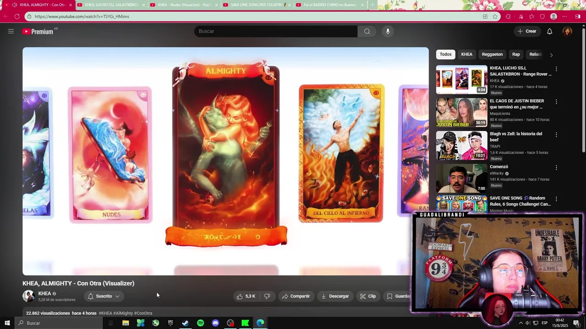
Task: Open Blagh vs Zell video thumbnail
Action: [x=461, y=145]
